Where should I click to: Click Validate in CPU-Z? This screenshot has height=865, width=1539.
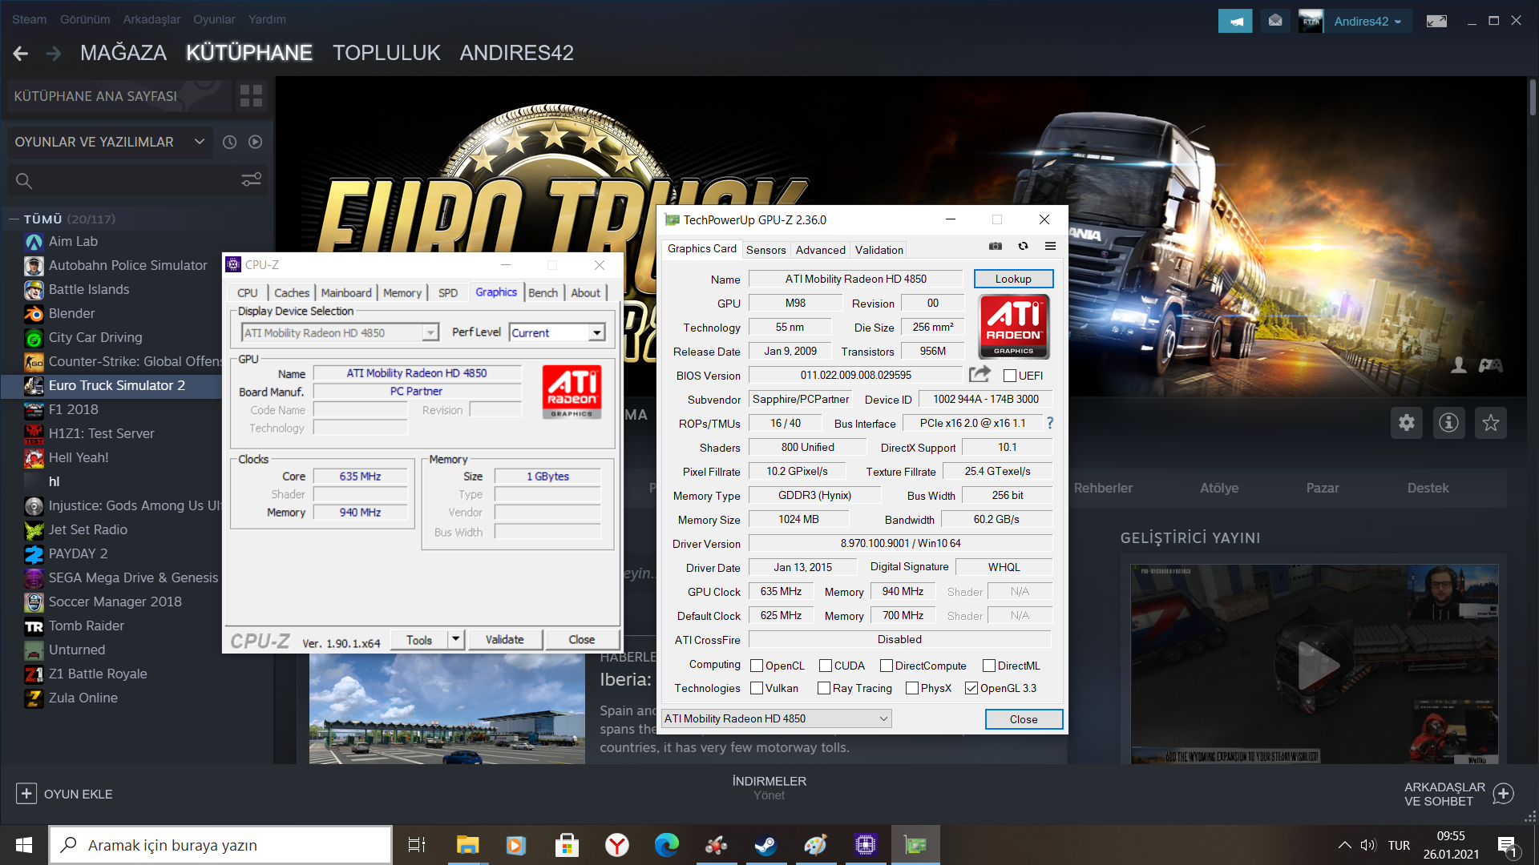[x=504, y=639]
